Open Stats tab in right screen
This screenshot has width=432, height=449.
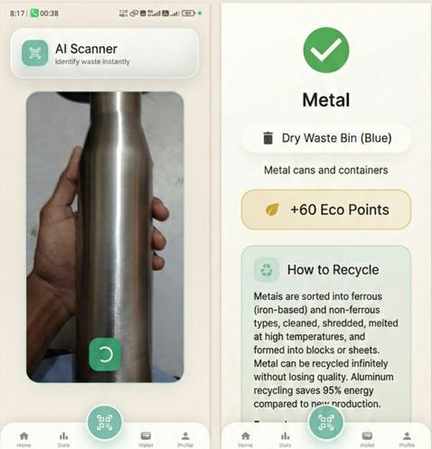[285, 439]
